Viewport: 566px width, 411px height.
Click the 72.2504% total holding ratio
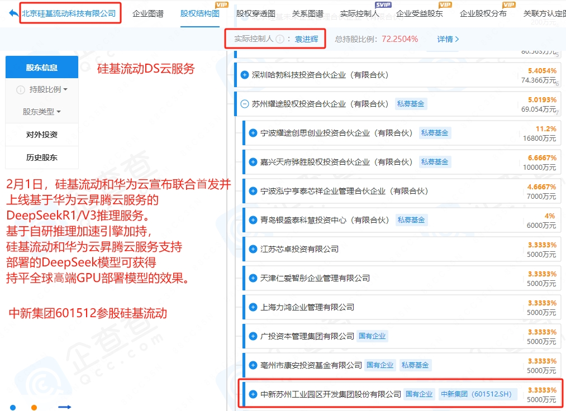point(400,39)
